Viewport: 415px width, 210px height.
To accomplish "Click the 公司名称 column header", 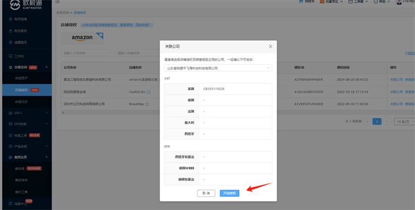I will click(70, 68).
